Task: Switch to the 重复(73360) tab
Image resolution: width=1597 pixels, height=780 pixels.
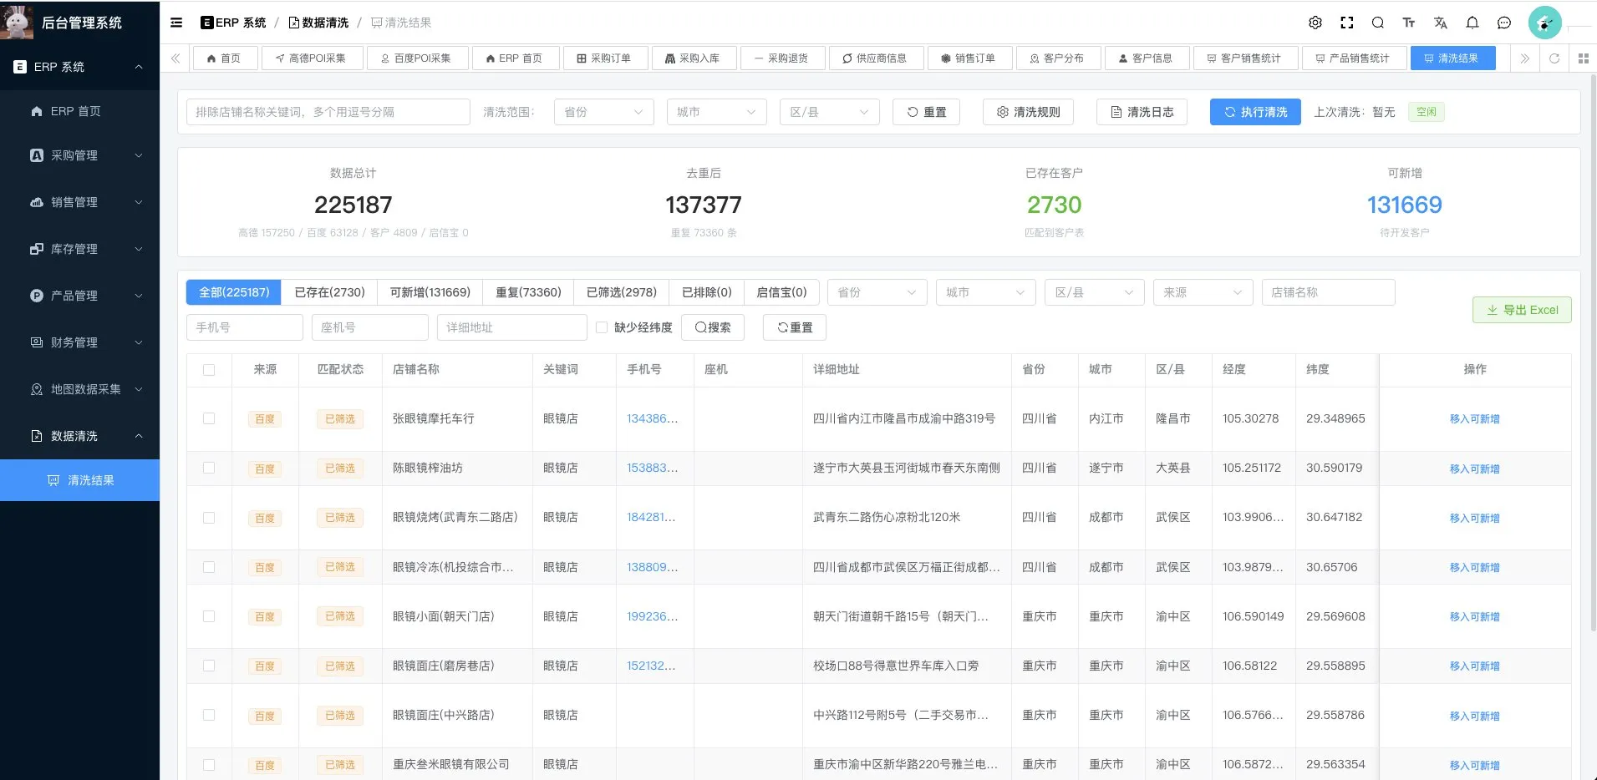Action: (x=528, y=292)
